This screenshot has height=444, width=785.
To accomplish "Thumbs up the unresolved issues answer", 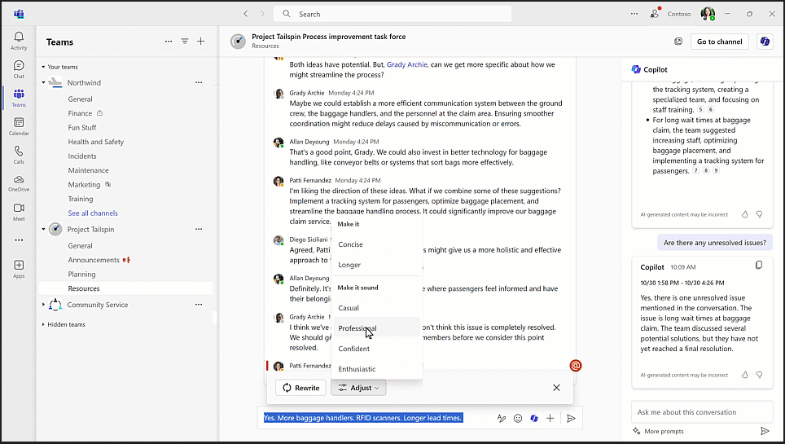I will (x=745, y=375).
